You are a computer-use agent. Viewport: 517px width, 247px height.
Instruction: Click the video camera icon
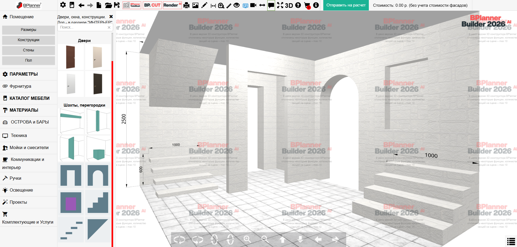click(x=253, y=5)
